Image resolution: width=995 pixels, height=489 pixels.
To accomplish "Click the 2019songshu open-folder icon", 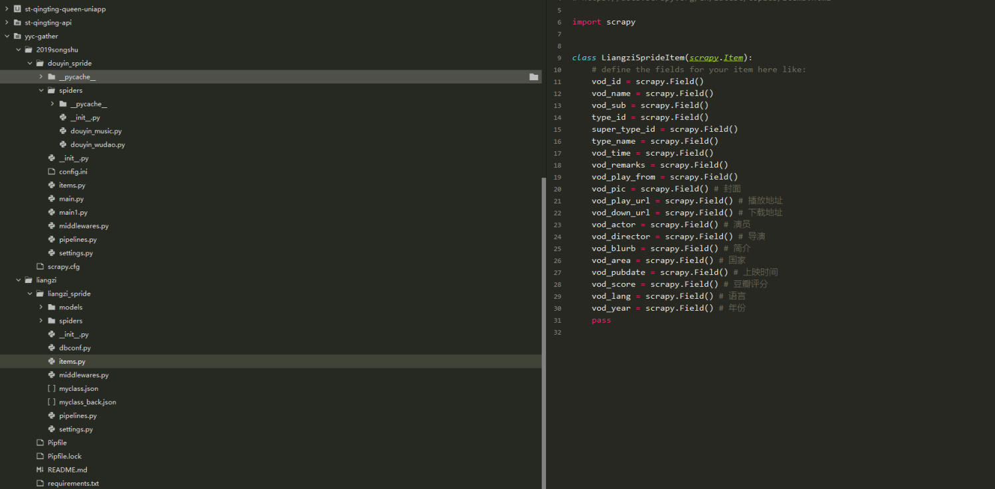I will click(29, 50).
